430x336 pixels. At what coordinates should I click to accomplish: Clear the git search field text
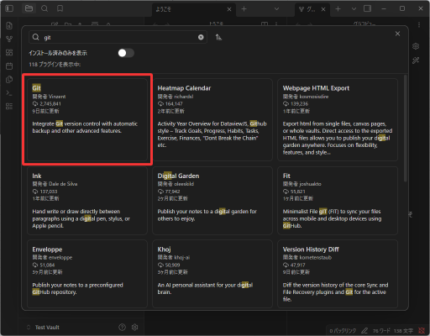pyautogui.click(x=201, y=37)
